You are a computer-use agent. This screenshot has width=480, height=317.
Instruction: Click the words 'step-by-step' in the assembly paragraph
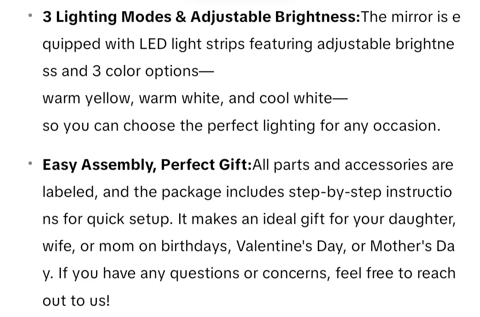(335, 192)
